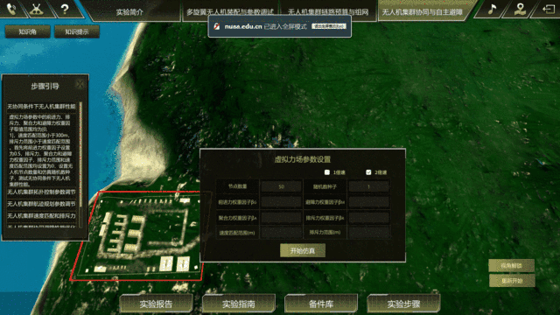Open the 实验指南 button

click(239, 304)
